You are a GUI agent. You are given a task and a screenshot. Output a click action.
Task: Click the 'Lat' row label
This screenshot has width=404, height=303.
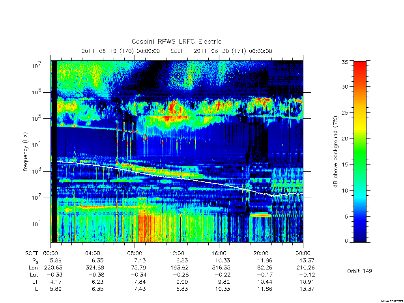click(x=34, y=275)
